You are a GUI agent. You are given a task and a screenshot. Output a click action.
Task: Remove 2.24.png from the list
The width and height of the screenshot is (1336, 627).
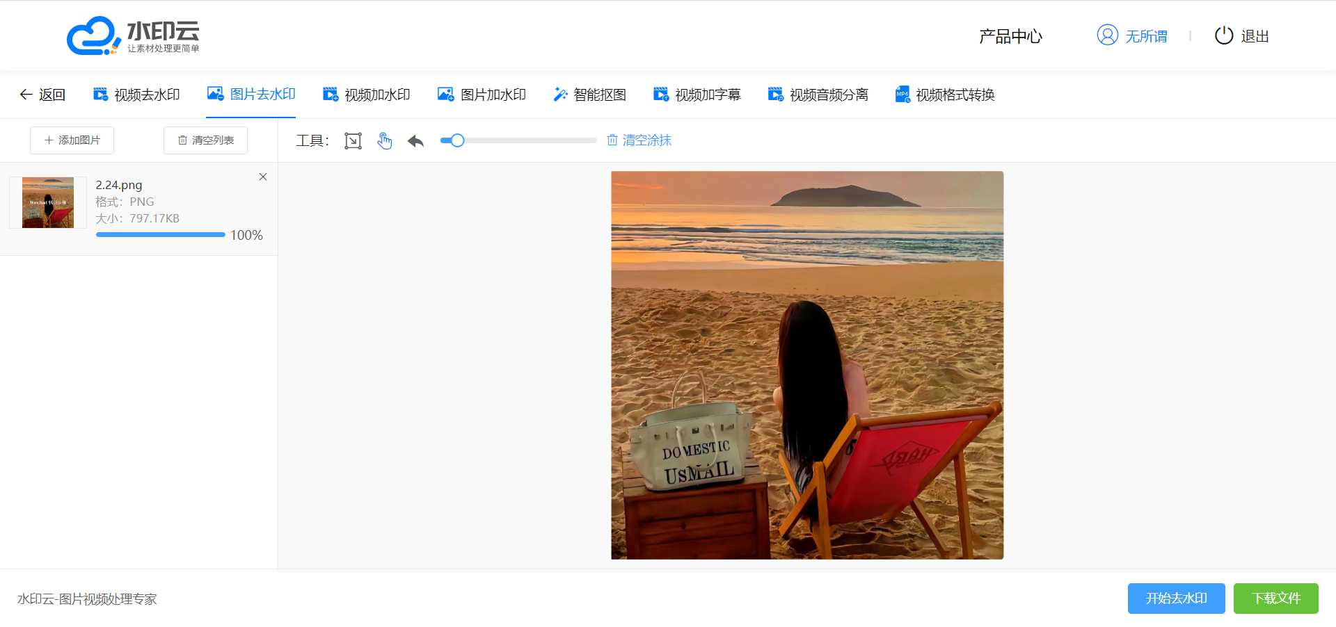tap(263, 177)
